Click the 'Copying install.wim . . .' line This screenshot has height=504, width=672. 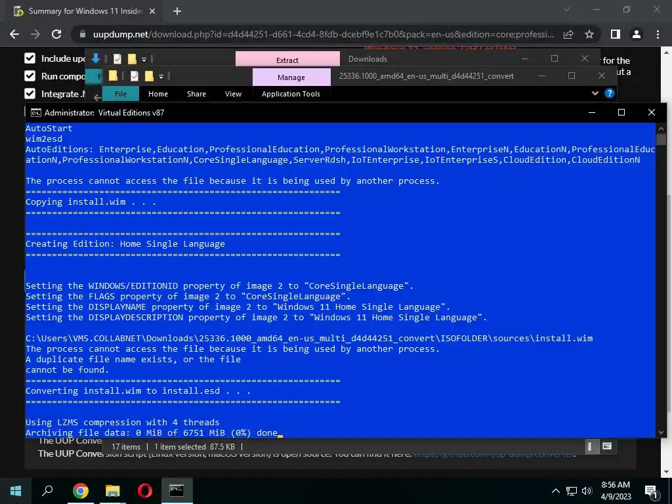(x=91, y=202)
